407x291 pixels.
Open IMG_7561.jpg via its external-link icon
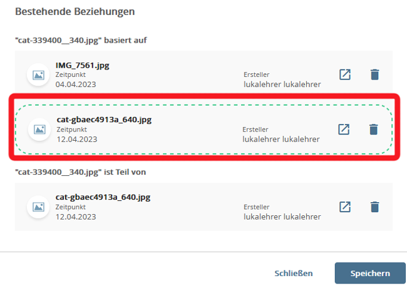[x=344, y=74]
